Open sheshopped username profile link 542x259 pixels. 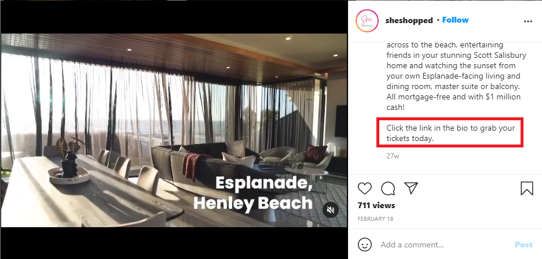click(x=409, y=20)
